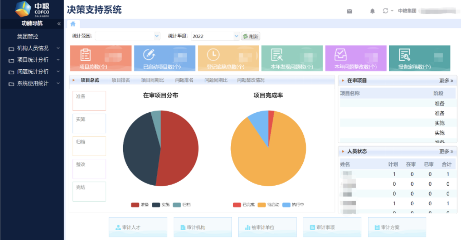Click the 登记底稿总数 clock icon
Screen dimensions: 461x240
(213, 54)
